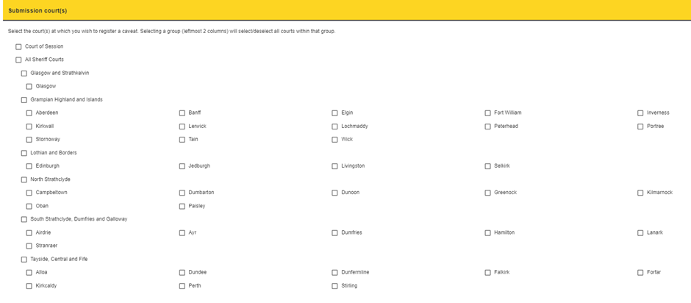
Task: Tick the Tayside, Central and Fife group
Action: 24,260
